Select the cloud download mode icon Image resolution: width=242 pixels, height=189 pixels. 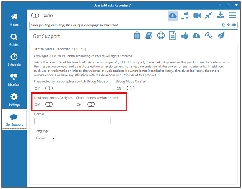(173, 16)
